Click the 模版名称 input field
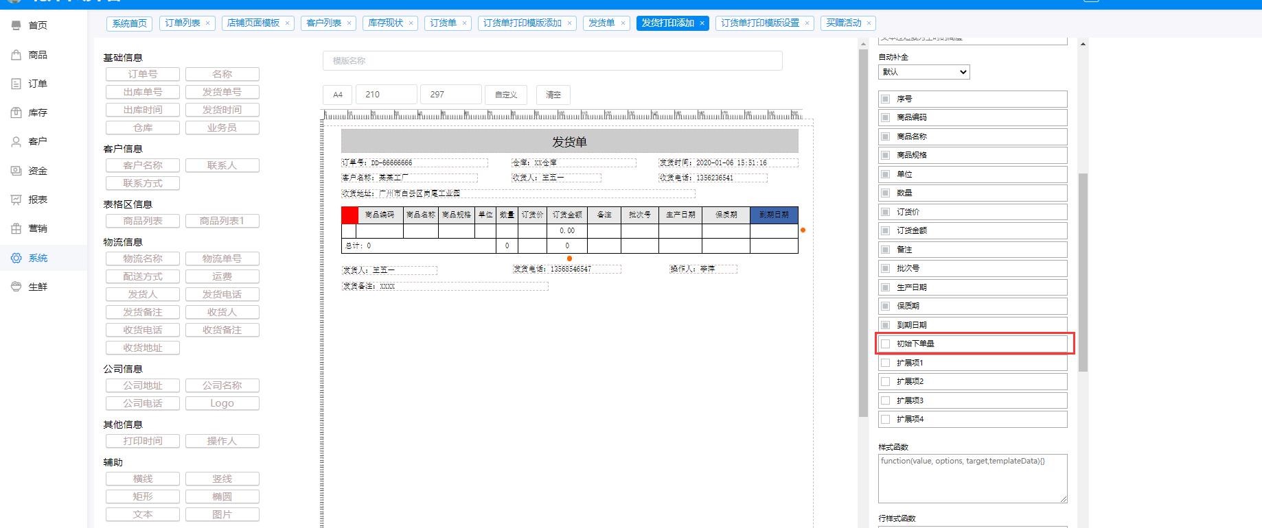This screenshot has width=1262, height=528. 552,61
